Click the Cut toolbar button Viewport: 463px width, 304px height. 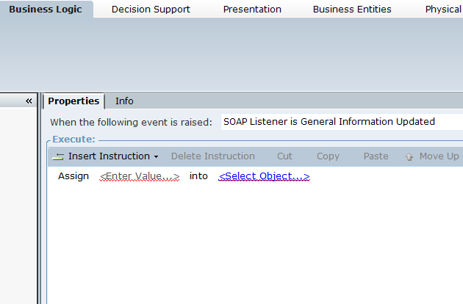click(x=284, y=156)
